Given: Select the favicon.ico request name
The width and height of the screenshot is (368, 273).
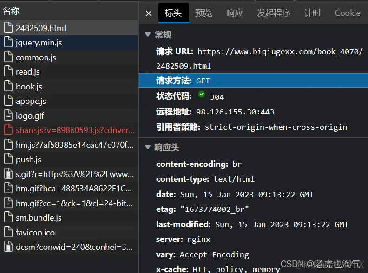Looking at the screenshot, I should point(35,233).
